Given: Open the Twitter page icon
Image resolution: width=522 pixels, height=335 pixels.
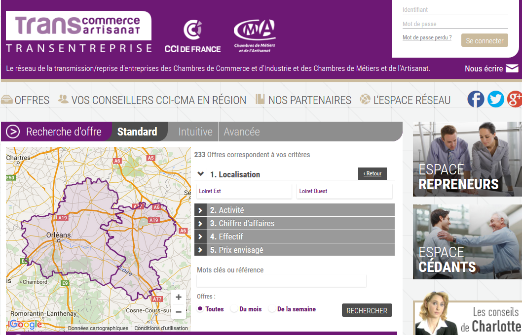Looking at the screenshot, I should [x=496, y=99].
